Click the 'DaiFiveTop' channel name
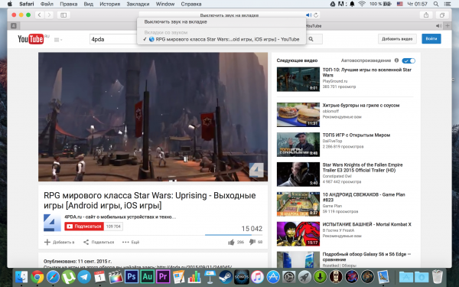Image resolution: width=459 pixels, height=287 pixels. 332,141
